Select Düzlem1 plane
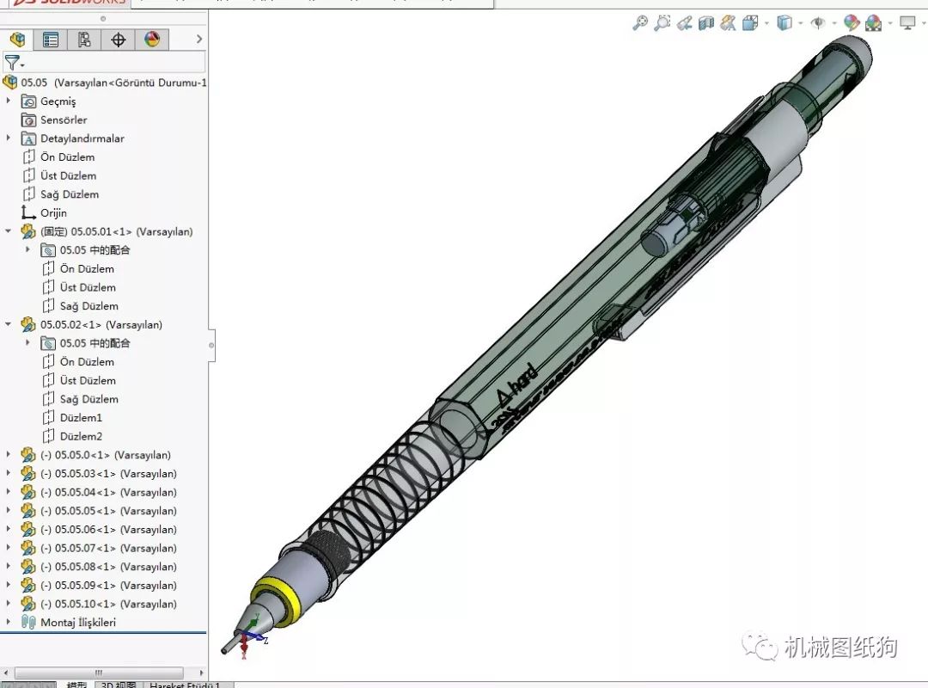 click(81, 418)
